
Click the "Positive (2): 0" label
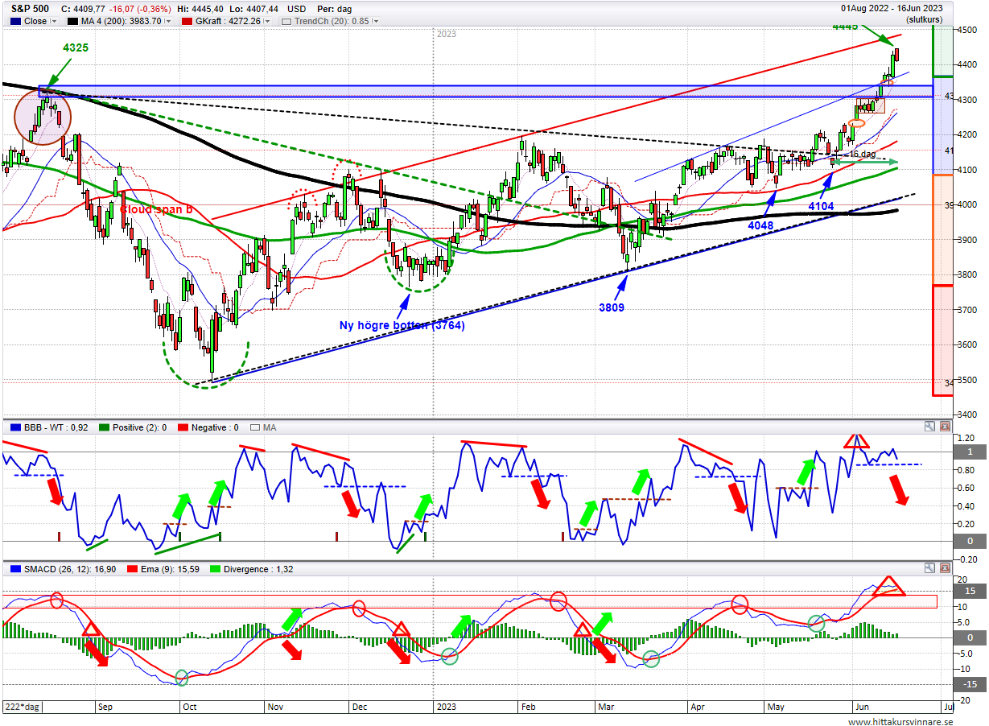[x=138, y=427]
